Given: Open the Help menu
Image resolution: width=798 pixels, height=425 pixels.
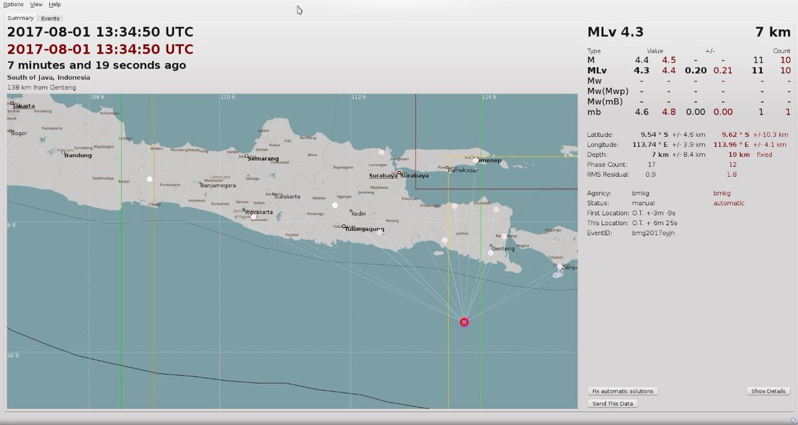Looking at the screenshot, I should (x=55, y=5).
